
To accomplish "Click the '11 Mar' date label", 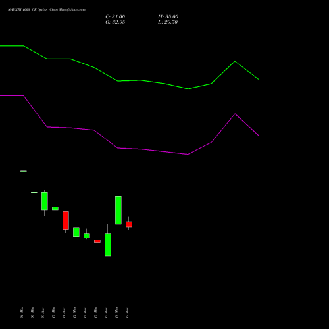I will [x=64, y=313].
